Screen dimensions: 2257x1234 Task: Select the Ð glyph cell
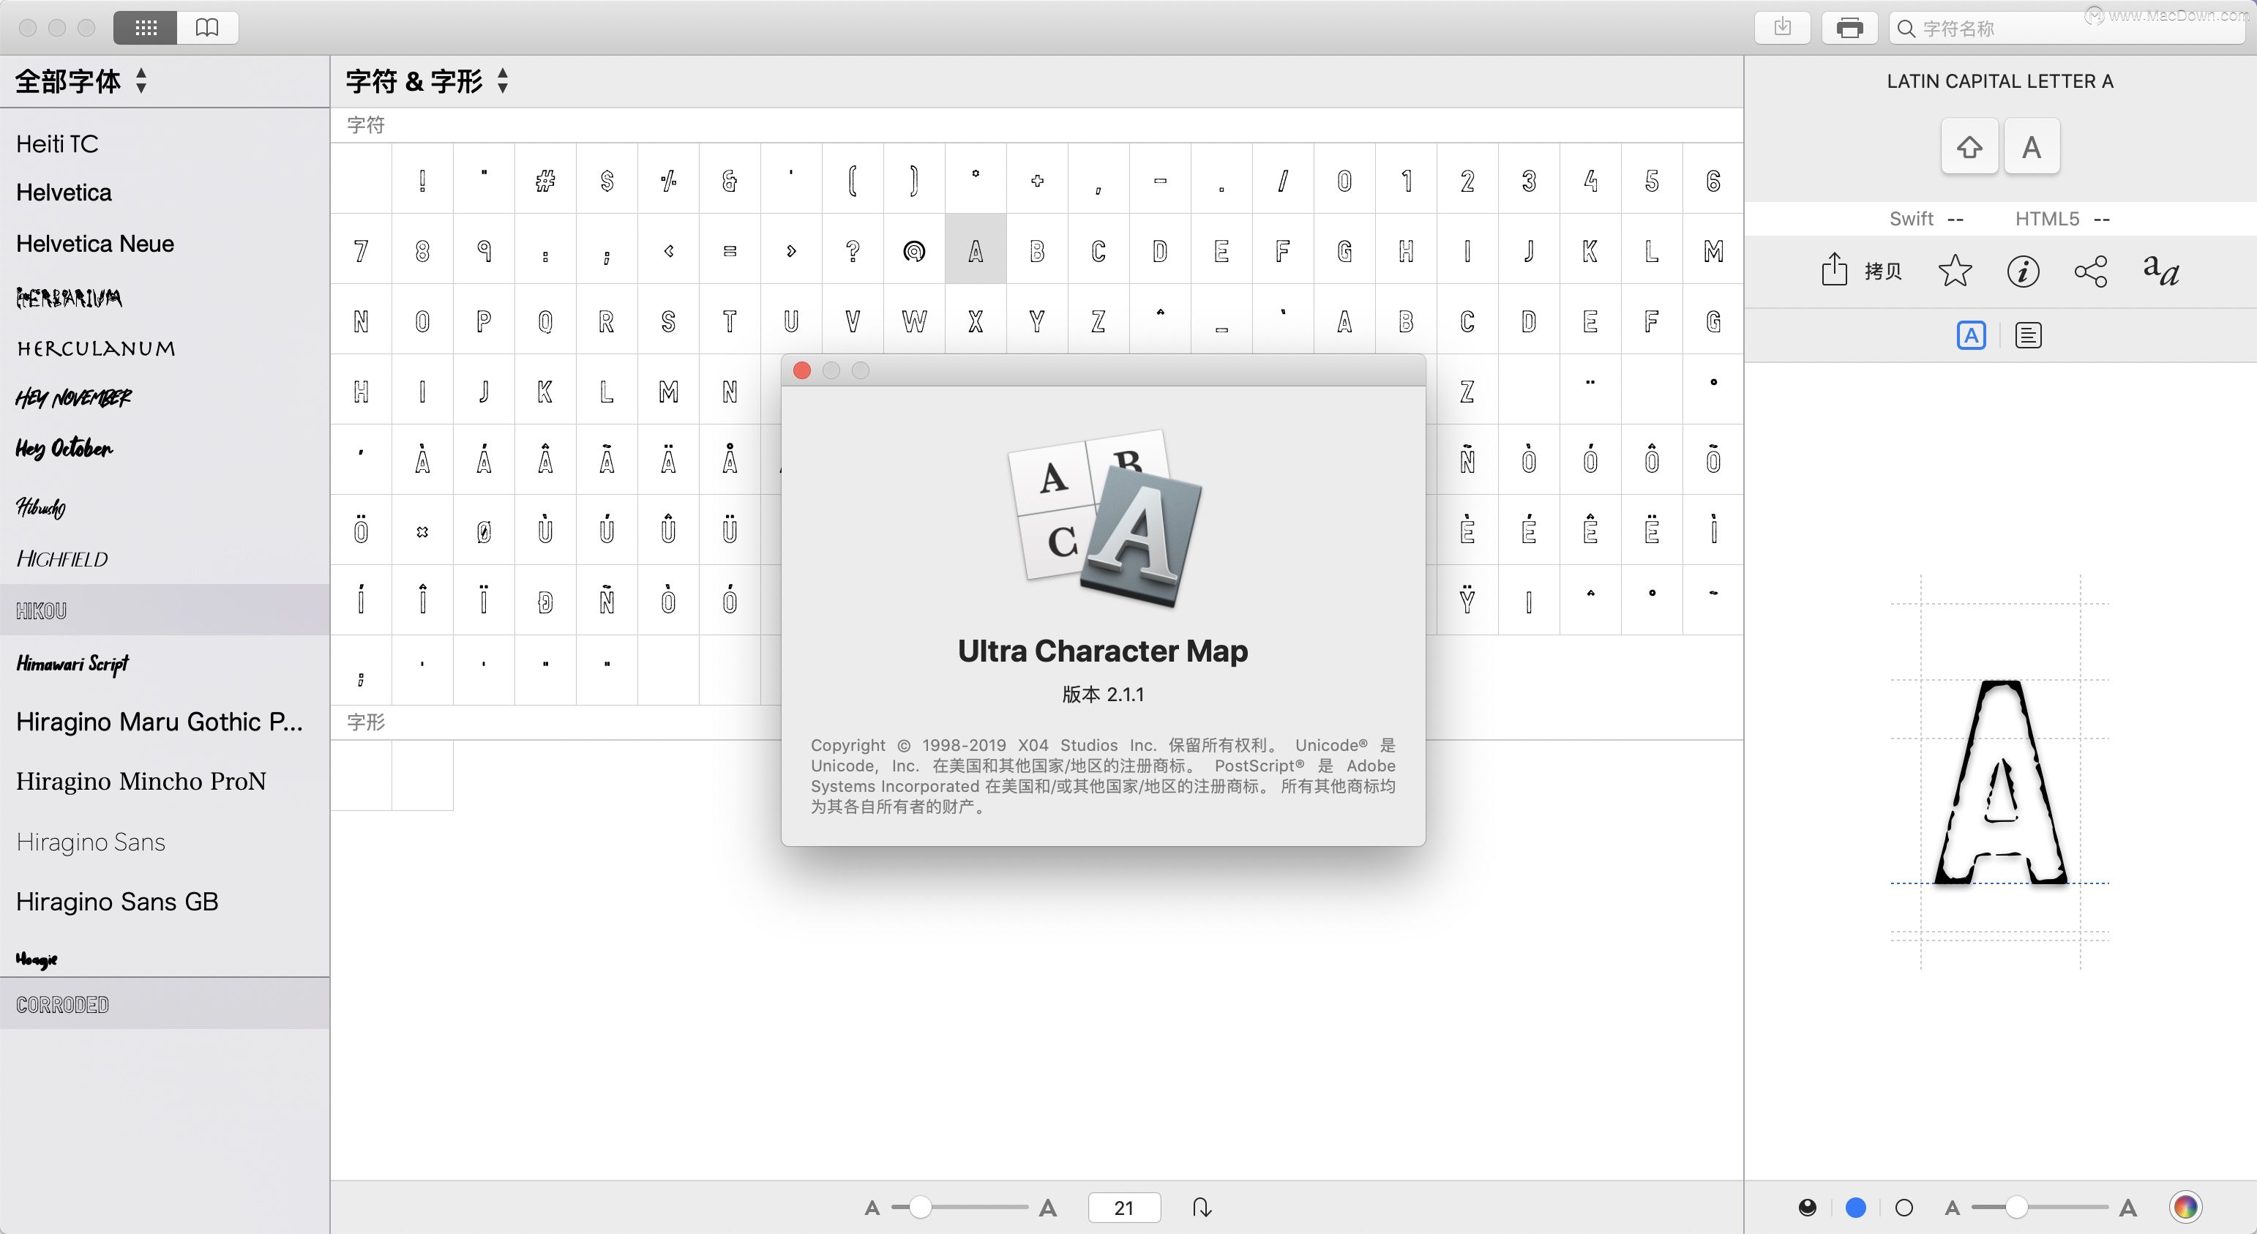tap(545, 601)
